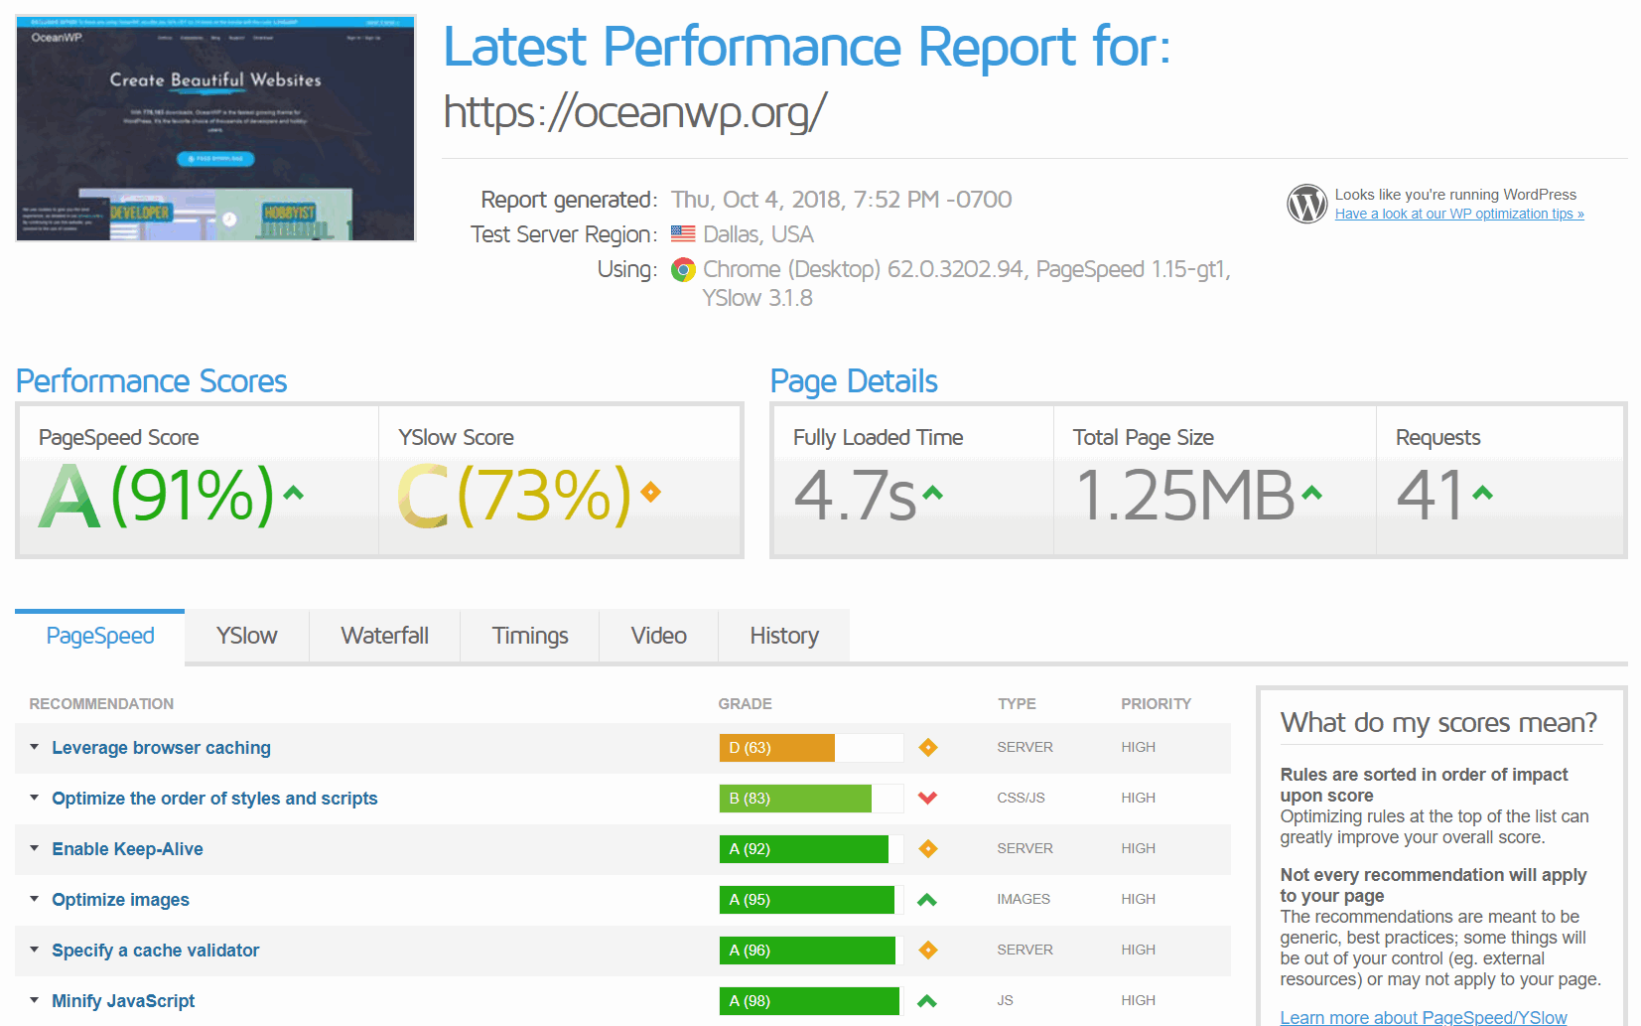Click the A (96) grade bar
The image size is (1641, 1026).
coord(811,951)
